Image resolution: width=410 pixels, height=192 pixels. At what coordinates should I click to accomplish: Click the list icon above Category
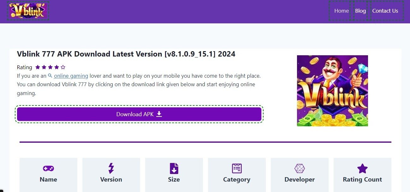[x=237, y=168]
